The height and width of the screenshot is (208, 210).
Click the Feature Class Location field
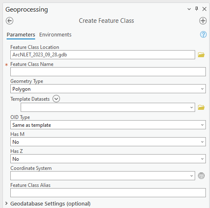(x=103, y=55)
